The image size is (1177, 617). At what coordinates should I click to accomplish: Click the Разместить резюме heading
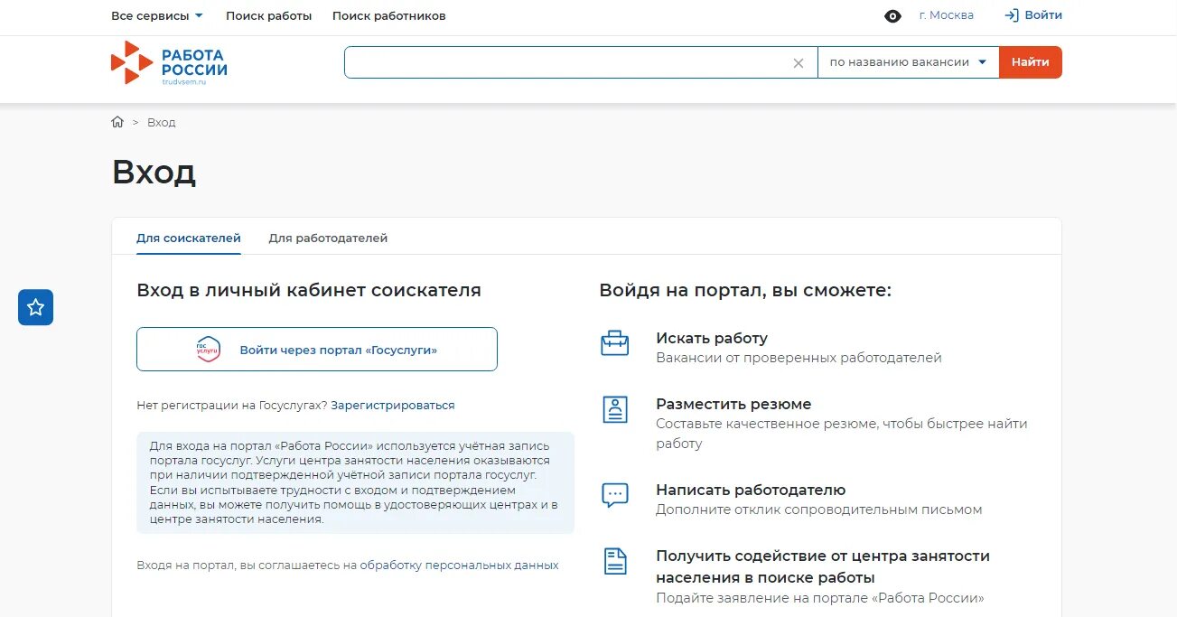click(x=733, y=404)
